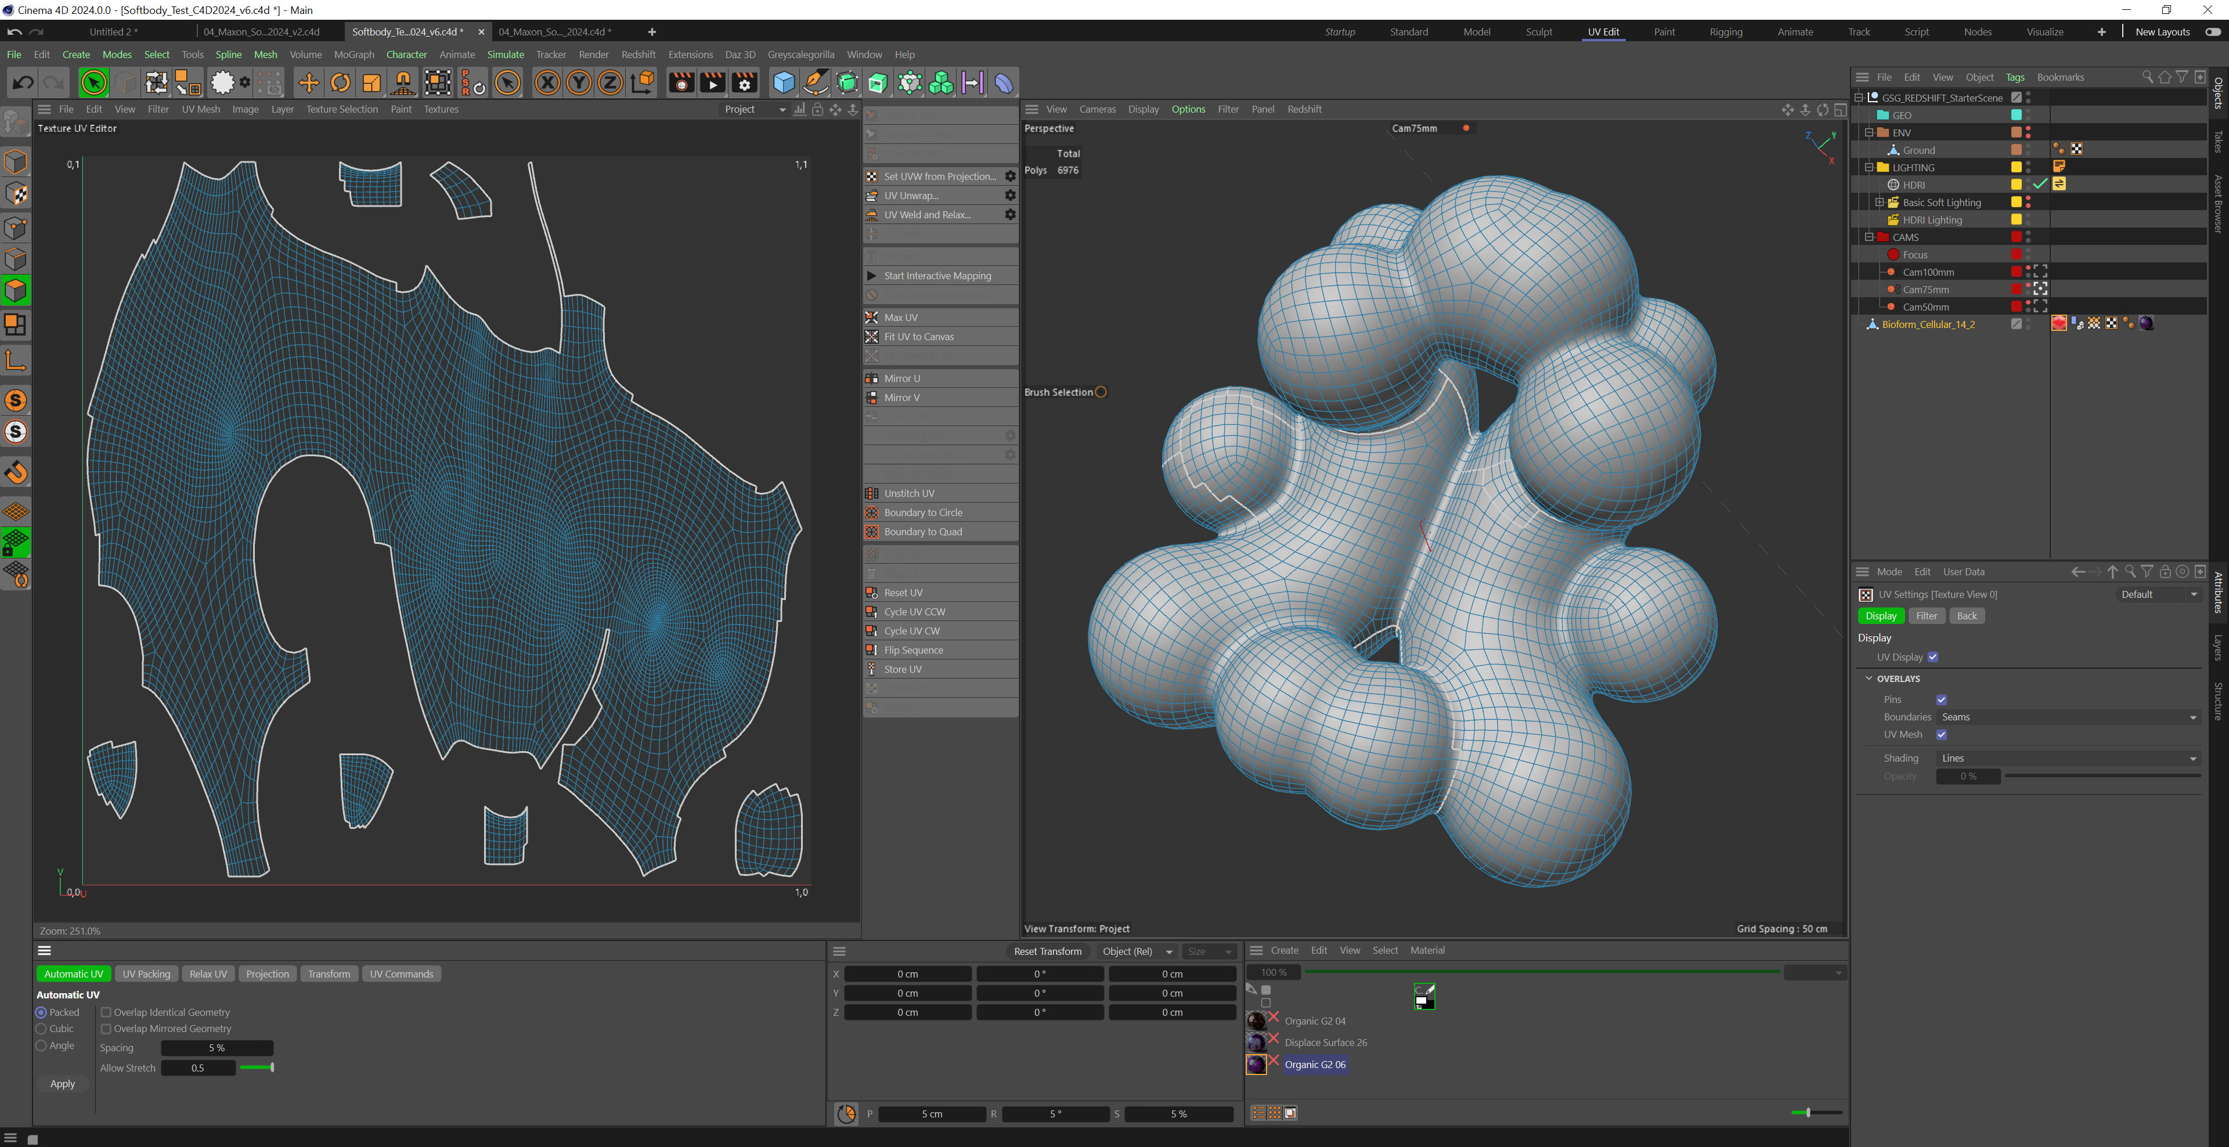2229x1147 pixels.
Task: Open the Shading Lines dropdown
Action: coord(2068,758)
